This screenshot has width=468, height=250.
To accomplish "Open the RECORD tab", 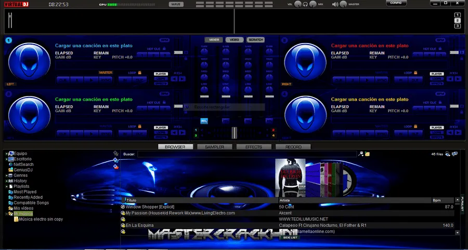I will click(x=293, y=147).
